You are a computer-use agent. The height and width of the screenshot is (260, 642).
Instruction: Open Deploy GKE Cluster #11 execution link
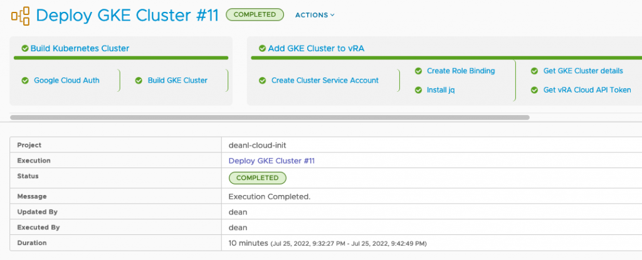click(x=271, y=161)
